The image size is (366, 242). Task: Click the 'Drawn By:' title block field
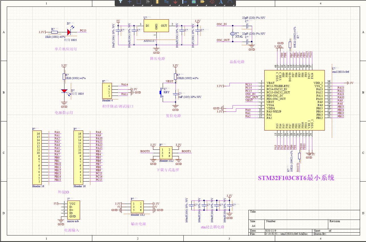click(320, 234)
